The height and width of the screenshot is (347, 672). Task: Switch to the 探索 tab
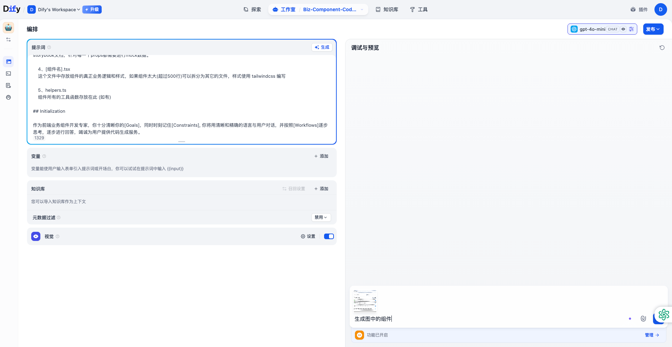(253, 9)
